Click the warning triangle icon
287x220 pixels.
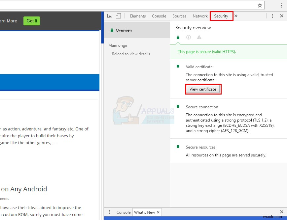point(199,37)
